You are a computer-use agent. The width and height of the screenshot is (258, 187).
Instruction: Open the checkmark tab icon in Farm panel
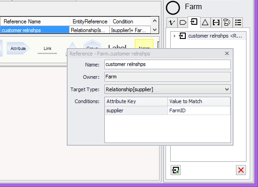[172, 22]
